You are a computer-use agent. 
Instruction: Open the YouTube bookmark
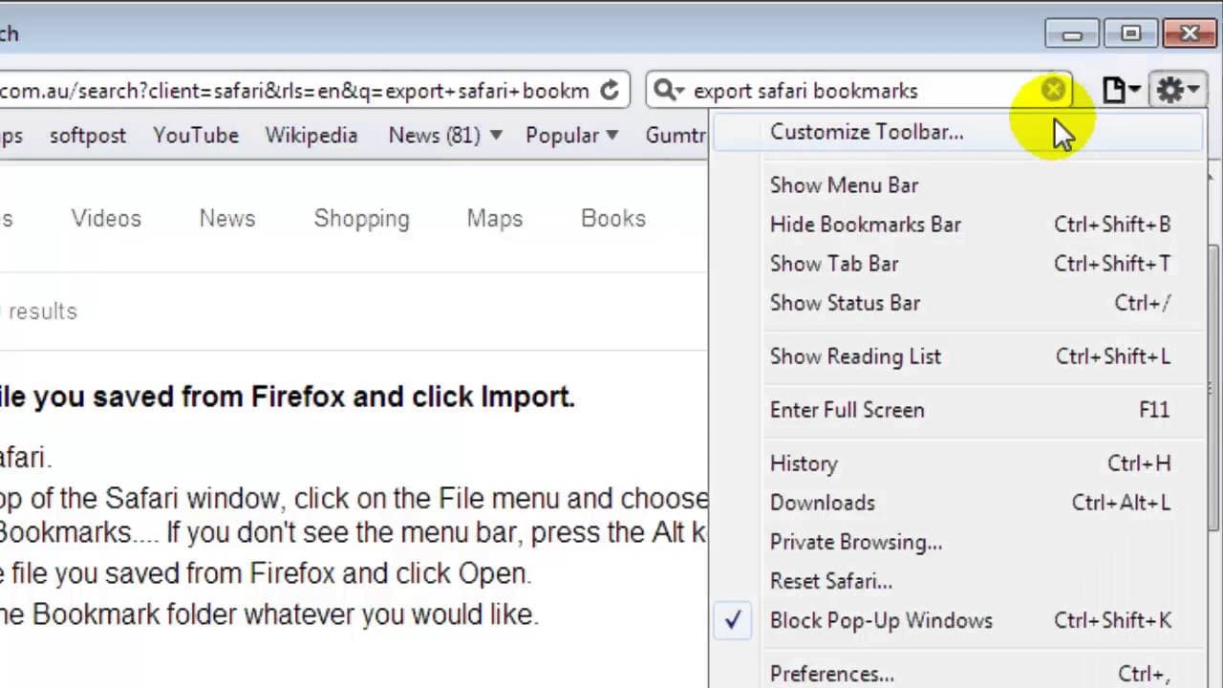[x=196, y=136]
